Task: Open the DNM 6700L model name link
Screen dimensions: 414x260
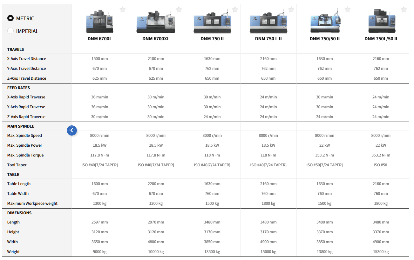Action: (x=99, y=39)
